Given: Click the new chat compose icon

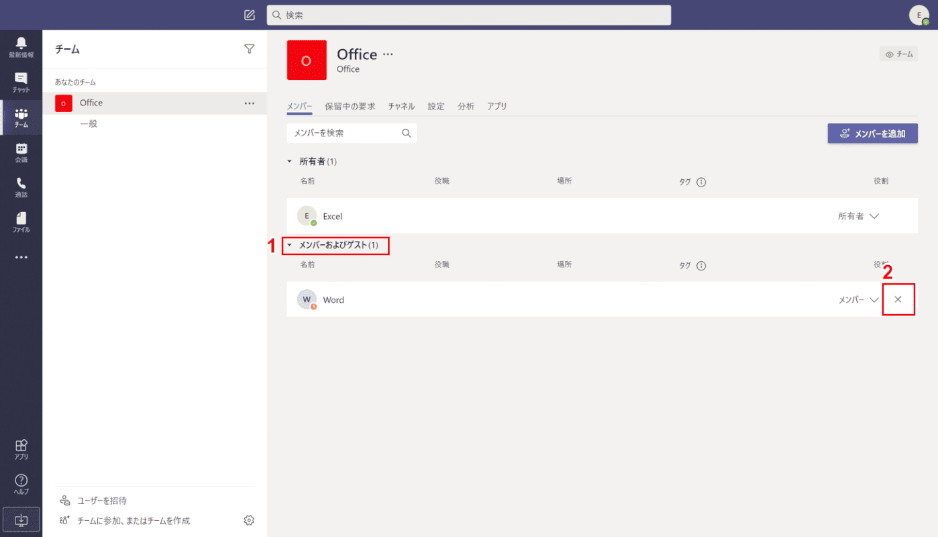Looking at the screenshot, I should click(x=250, y=15).
